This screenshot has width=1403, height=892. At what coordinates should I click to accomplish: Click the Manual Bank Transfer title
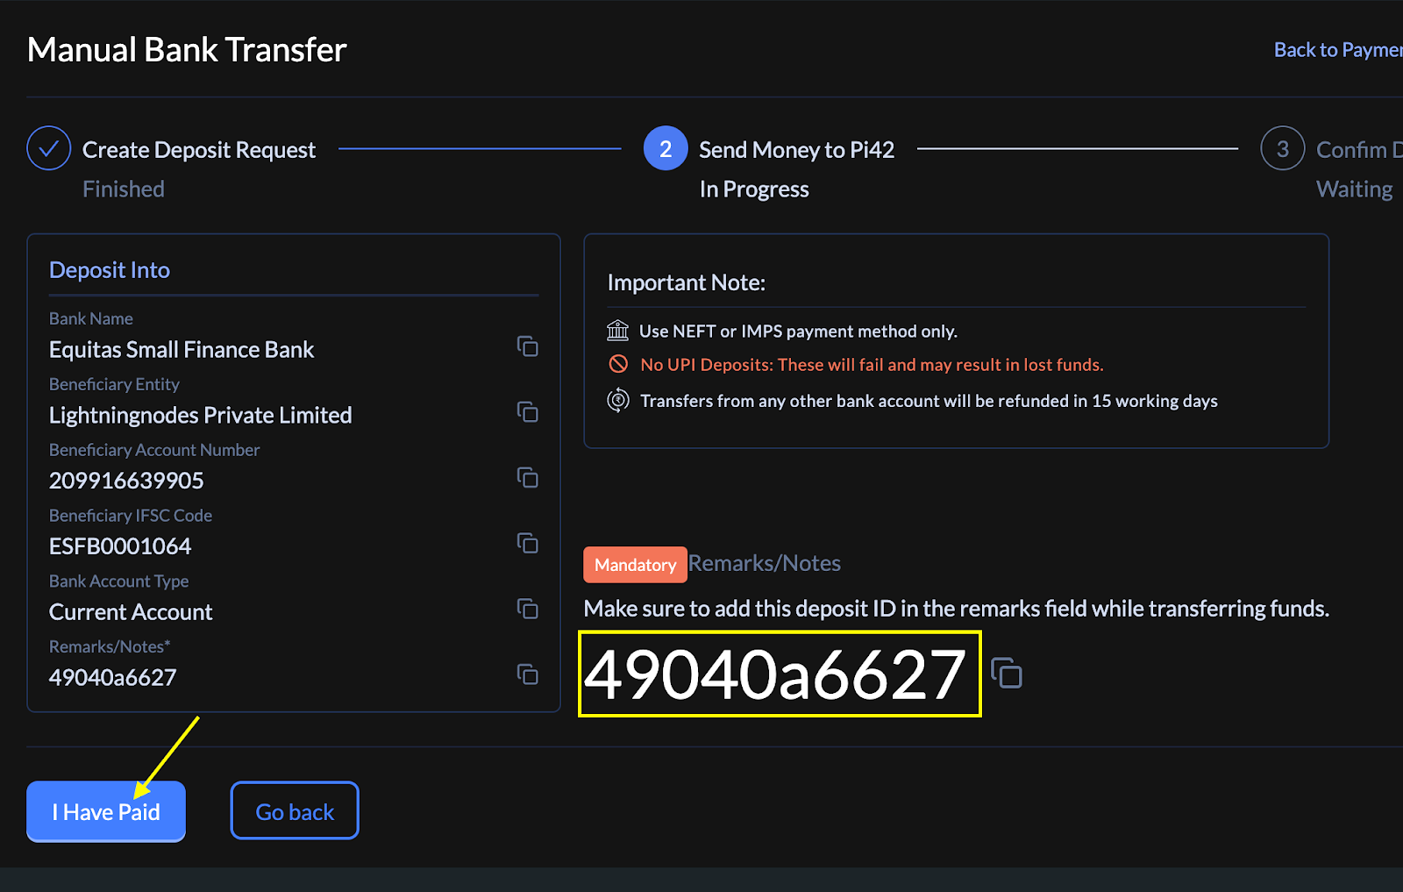coord(187,50)
